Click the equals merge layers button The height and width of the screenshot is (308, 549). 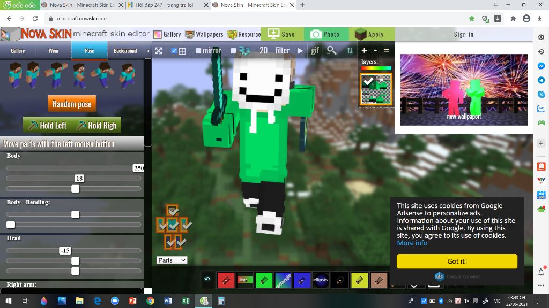(x=387, y=51)
